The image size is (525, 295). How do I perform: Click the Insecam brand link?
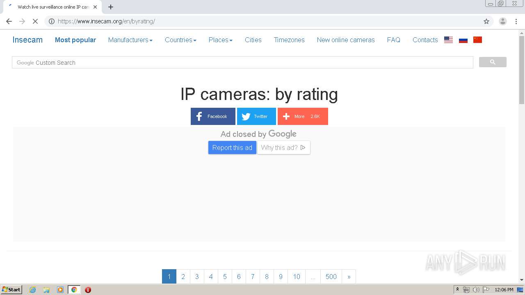27,40
